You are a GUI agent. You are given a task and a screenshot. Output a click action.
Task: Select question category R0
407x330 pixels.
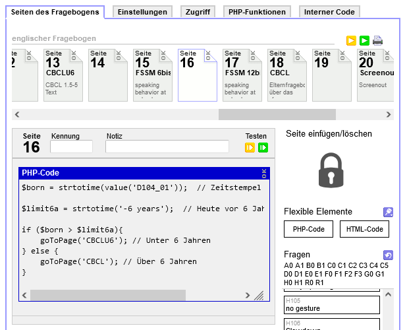click(309, 282)
